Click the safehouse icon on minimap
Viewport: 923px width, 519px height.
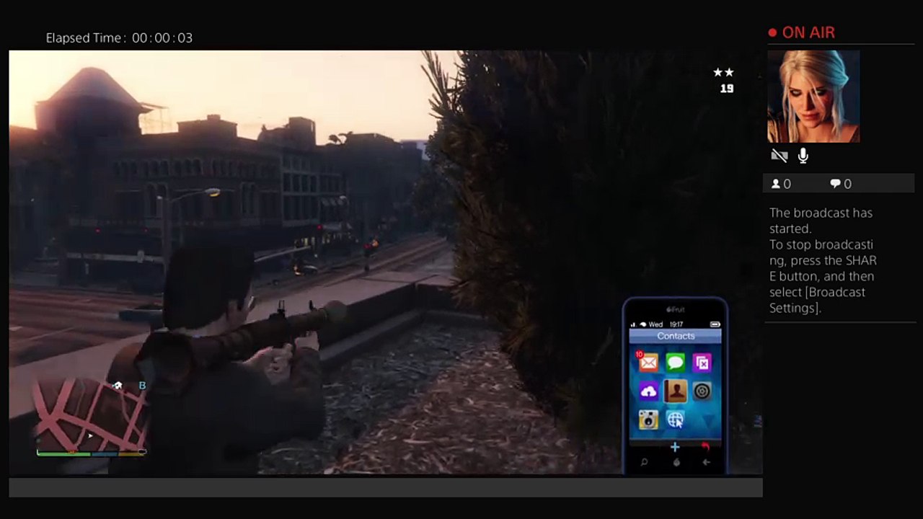click(x=118, y=386)
